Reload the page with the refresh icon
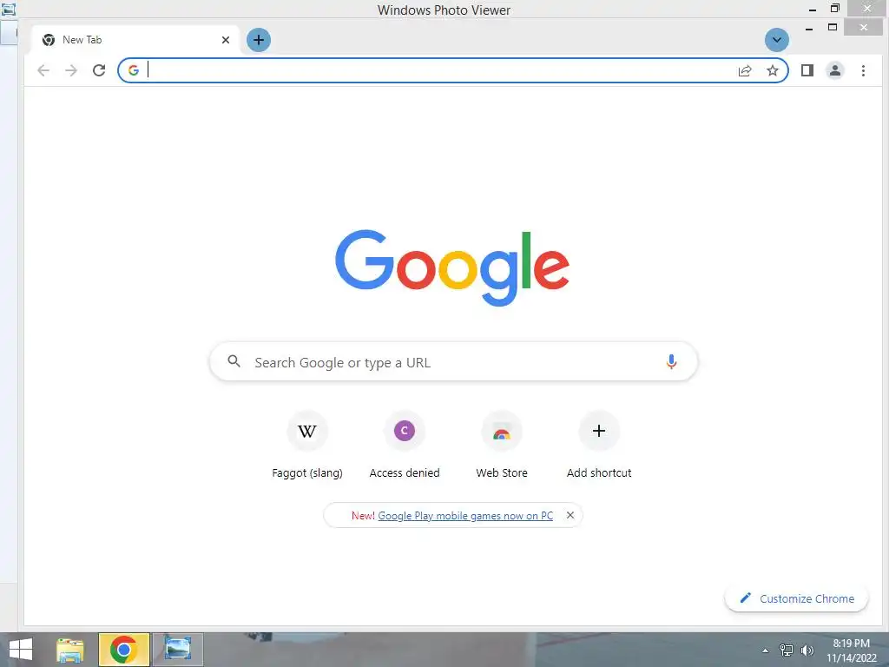This screenshot has width=889, height=667. click(x=99, y=70)
